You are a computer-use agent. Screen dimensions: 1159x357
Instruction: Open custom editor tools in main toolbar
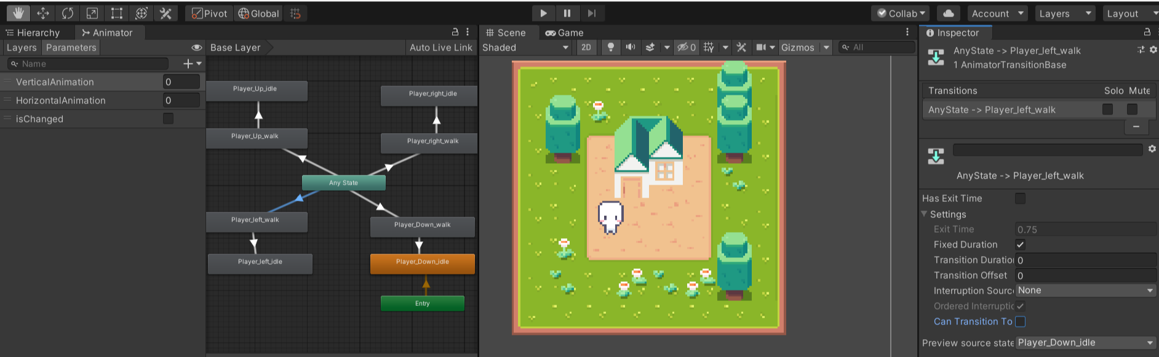[x=165, y=13]
